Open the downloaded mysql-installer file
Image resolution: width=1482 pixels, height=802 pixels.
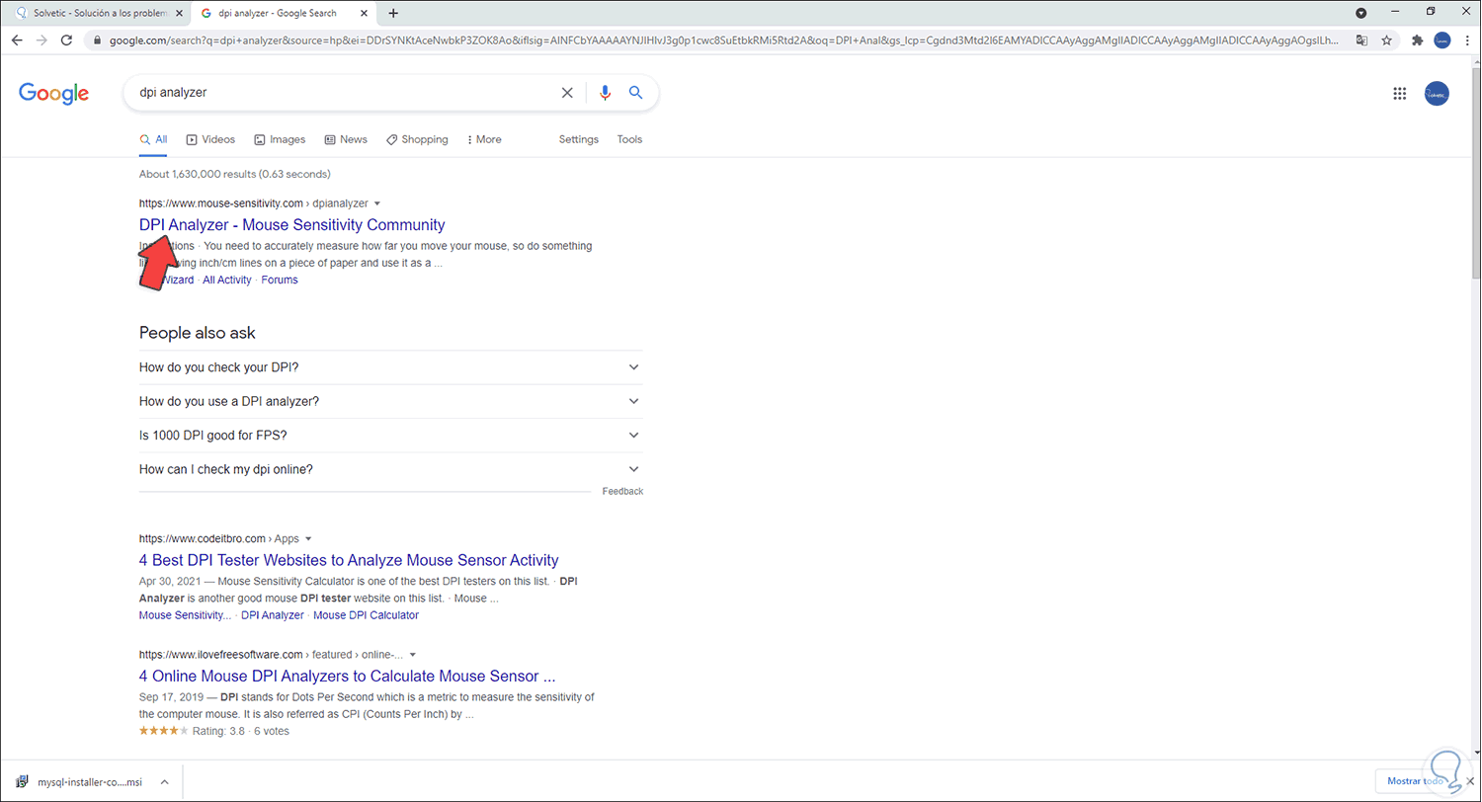pyautogui.click(x=80, y=781)
